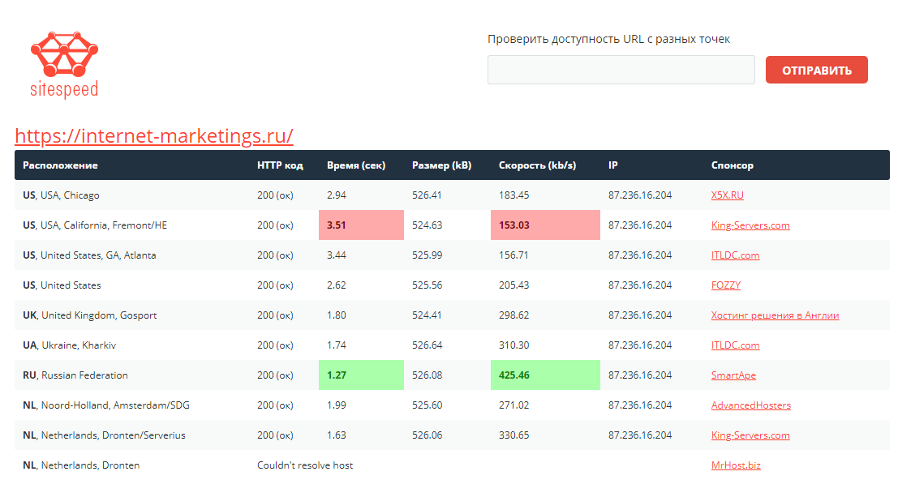Viewport: 898px width, 480px height.
Task: Open the X5X.RU sponsor link
Action: tap(727, 195)
